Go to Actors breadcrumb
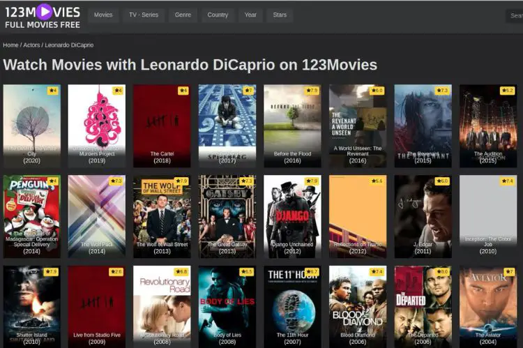 tap(31, 45)
